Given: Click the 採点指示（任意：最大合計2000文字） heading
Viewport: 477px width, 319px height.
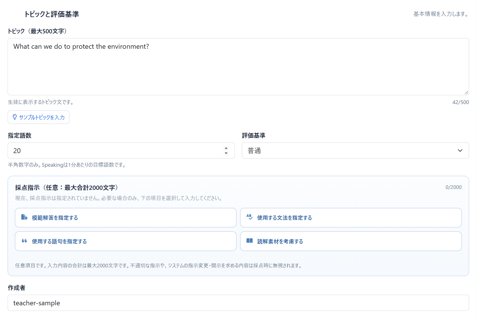Looking at the screenshot, I should click(x=67, y=188).
